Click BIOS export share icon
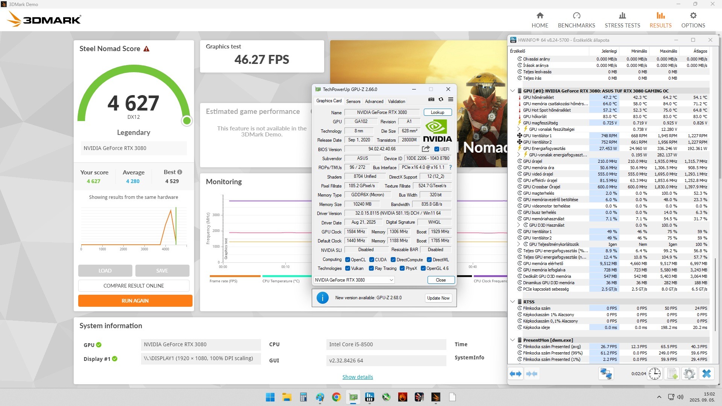The width and height of the screenshot is (722, 406). [x=426, y=149]
